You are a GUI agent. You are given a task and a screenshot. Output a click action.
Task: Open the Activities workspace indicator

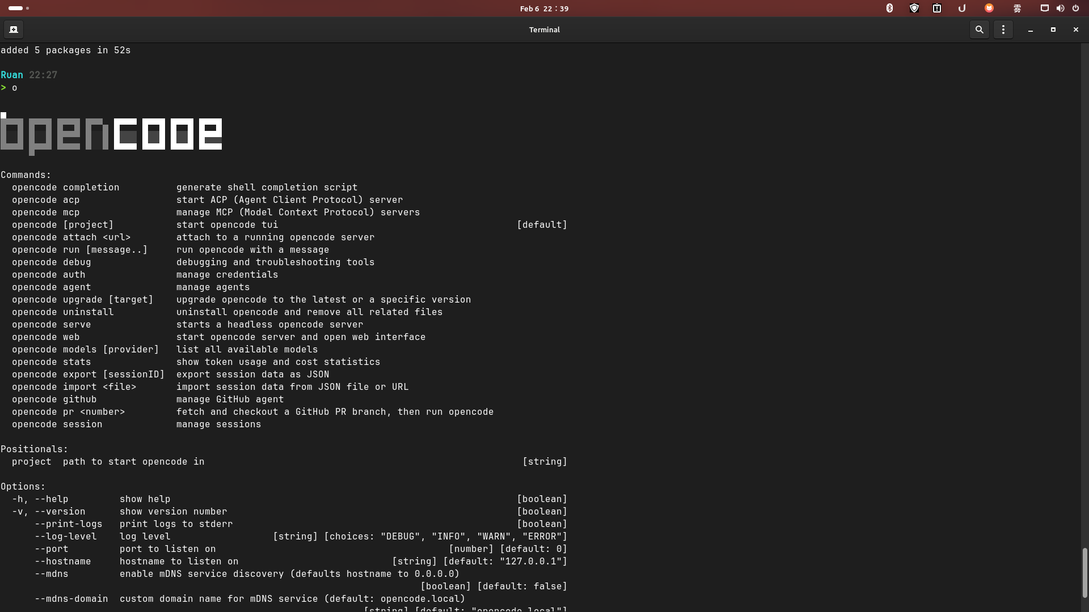click(19, 8)
